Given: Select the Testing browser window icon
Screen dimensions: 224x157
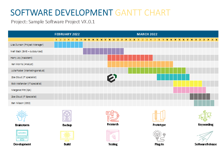Looking at the screenshot, I should [113, 135].
